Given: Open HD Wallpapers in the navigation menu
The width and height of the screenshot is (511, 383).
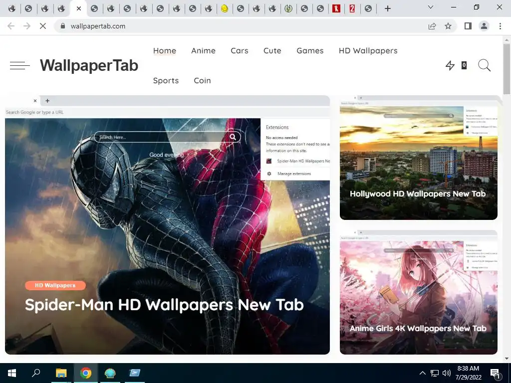Looking at the screenshot, I should click(368, 51).
